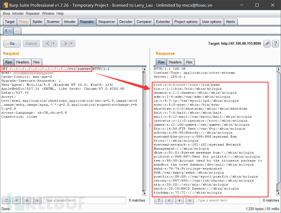Click request pane scrollbar up arrow

point(145,69)
